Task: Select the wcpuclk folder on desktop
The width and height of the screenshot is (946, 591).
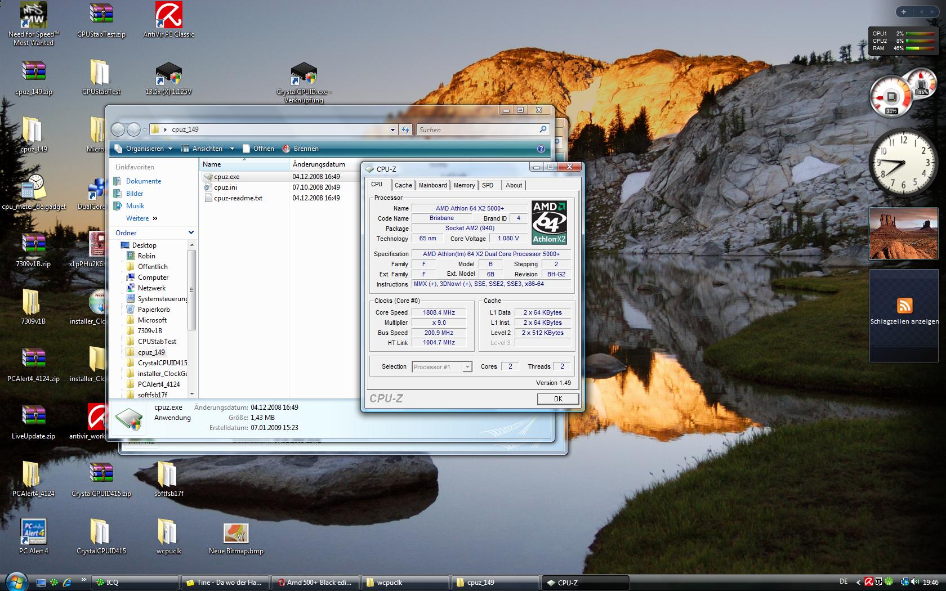Action: 168,536
